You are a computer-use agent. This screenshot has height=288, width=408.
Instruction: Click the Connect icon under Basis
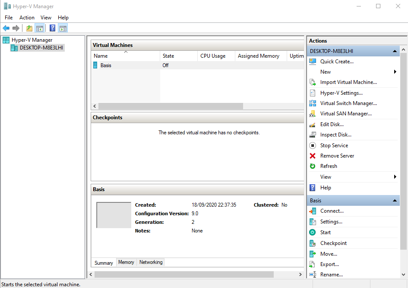(x=313, y=211)
